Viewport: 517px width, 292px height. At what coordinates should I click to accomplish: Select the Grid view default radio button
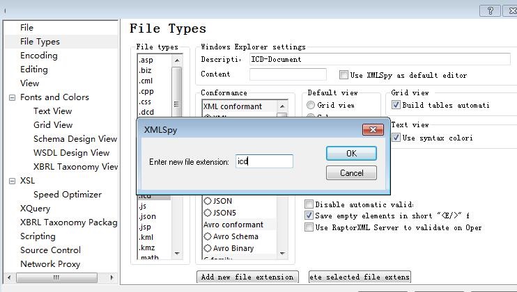click(x=311, y=105)
